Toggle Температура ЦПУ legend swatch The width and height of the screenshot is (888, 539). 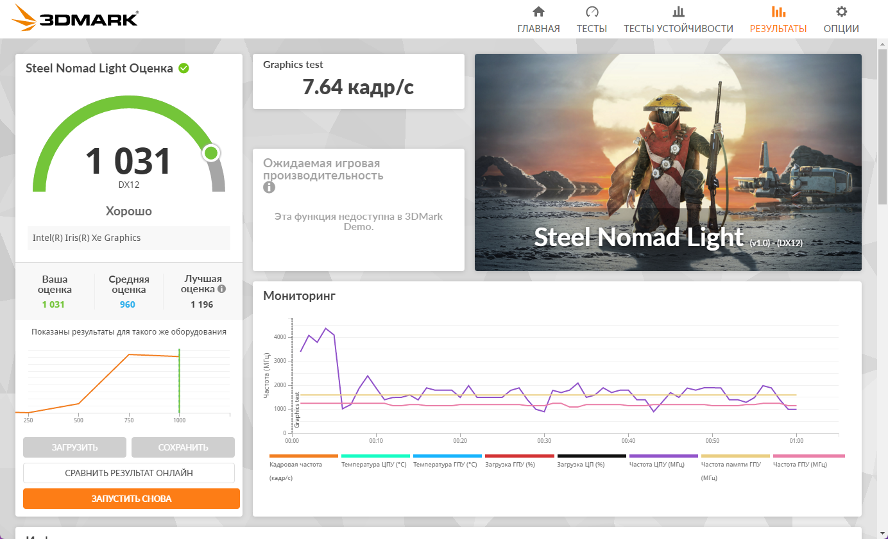(375, 456)
